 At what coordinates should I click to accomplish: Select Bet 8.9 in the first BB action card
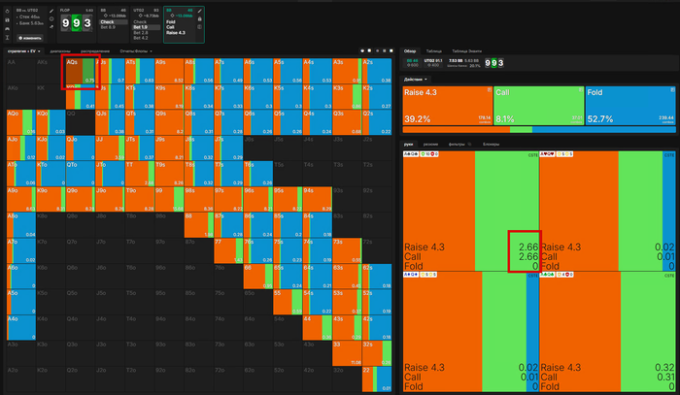[x=108, y=27]
